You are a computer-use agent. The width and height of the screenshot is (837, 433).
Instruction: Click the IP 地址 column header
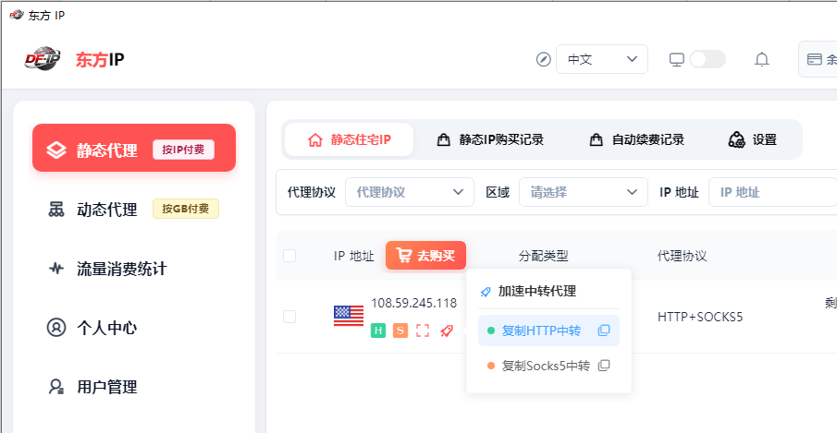point(354,256)
